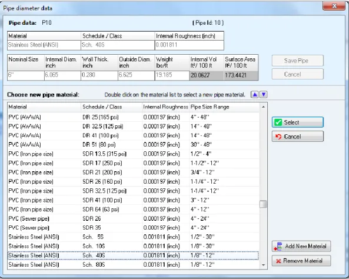Select PVC Iron pipe size SDR 64 row
349x279 pixels.
134,210
